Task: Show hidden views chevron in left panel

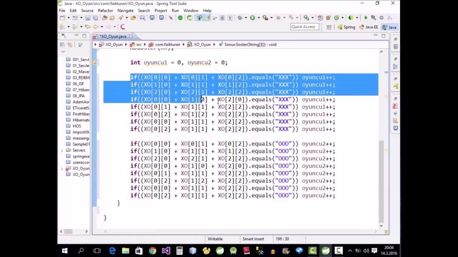Action: tap(63, 35)
